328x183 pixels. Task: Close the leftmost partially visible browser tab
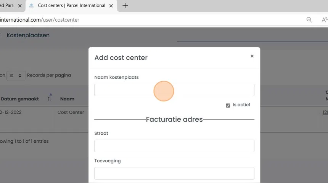pyautogui.click(x=20, y=6)
